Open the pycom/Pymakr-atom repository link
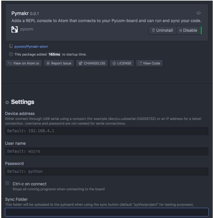This screenshot has height=218, width=213. point(31,46)
